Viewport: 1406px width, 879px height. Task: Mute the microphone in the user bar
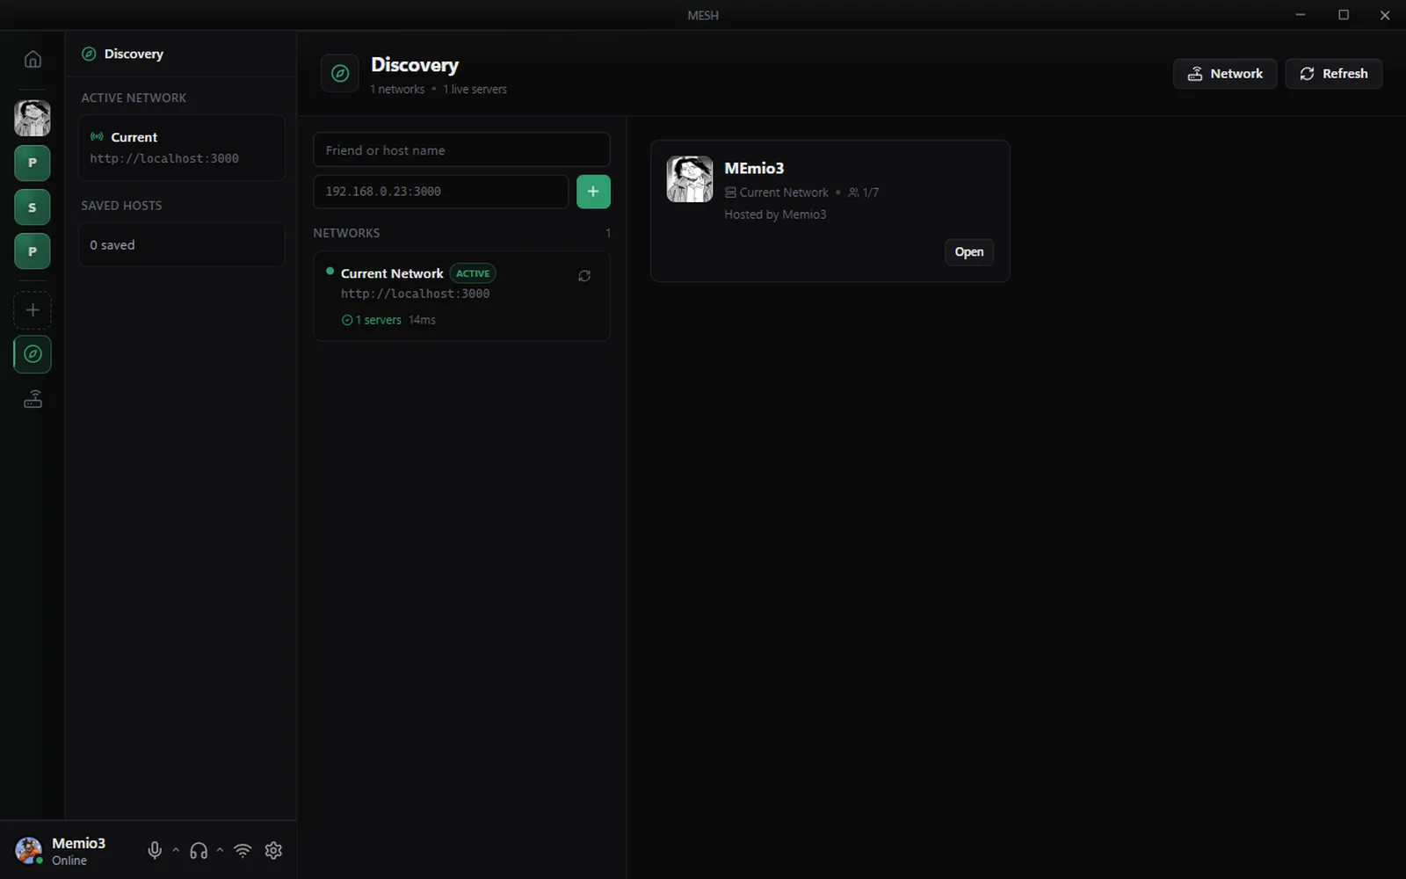point(155,850)
